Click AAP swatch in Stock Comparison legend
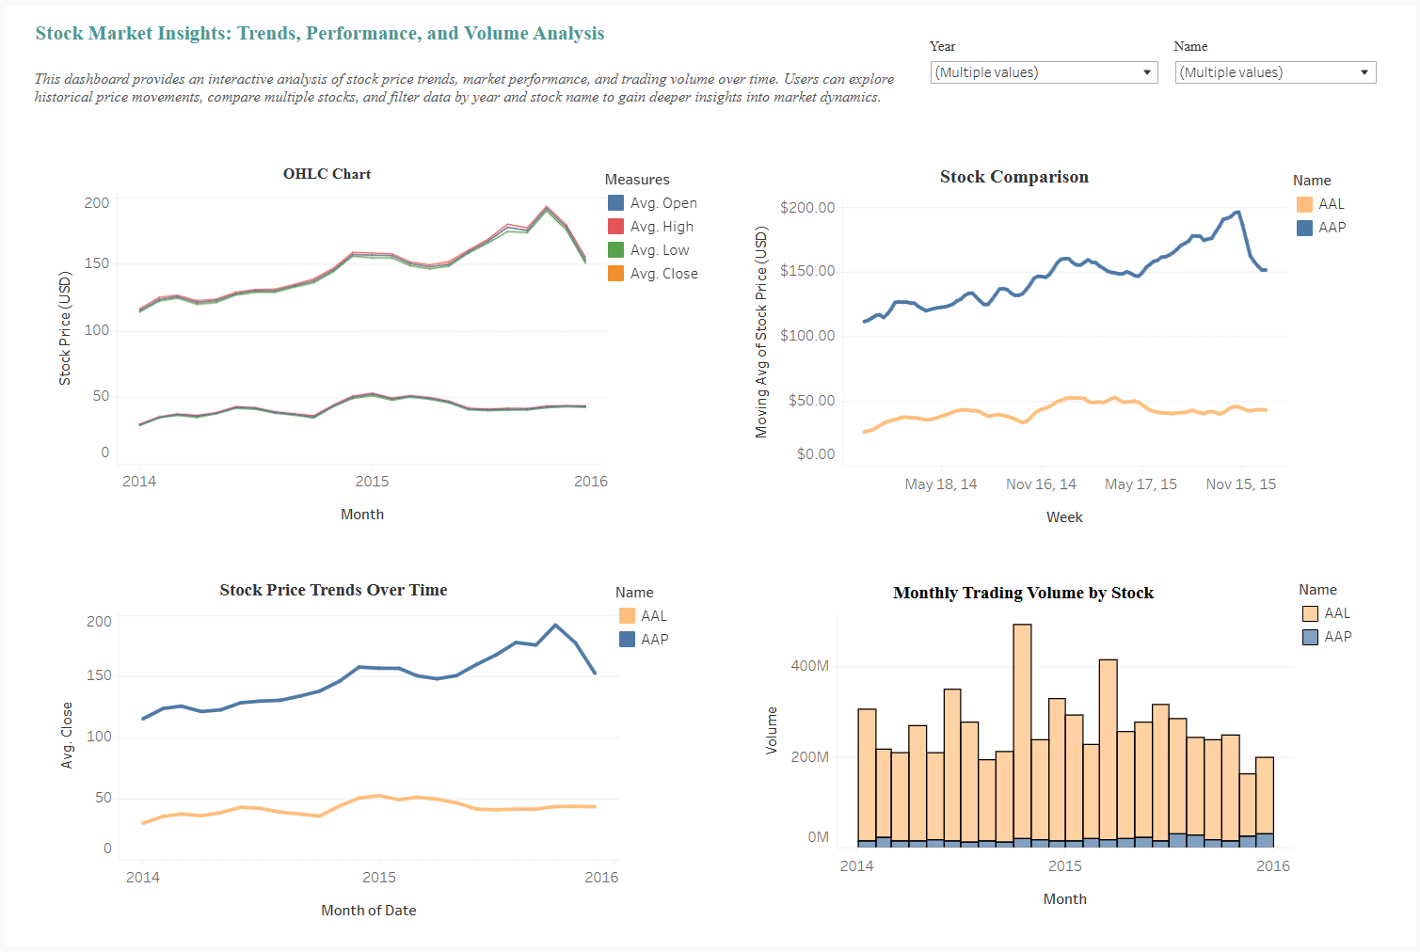Image resolution: width=1420 pixels, height=952 pixels. click(1304, 228)
